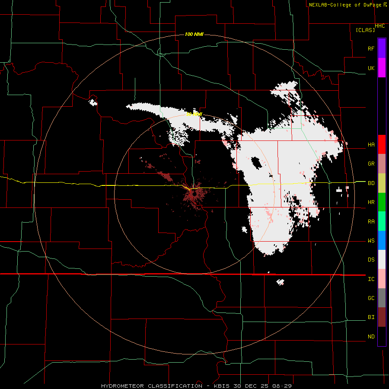The height and width of the screenshot is (389, 389).
Task: Click the 100 NMI range ring label
Action: click(194, 34)
